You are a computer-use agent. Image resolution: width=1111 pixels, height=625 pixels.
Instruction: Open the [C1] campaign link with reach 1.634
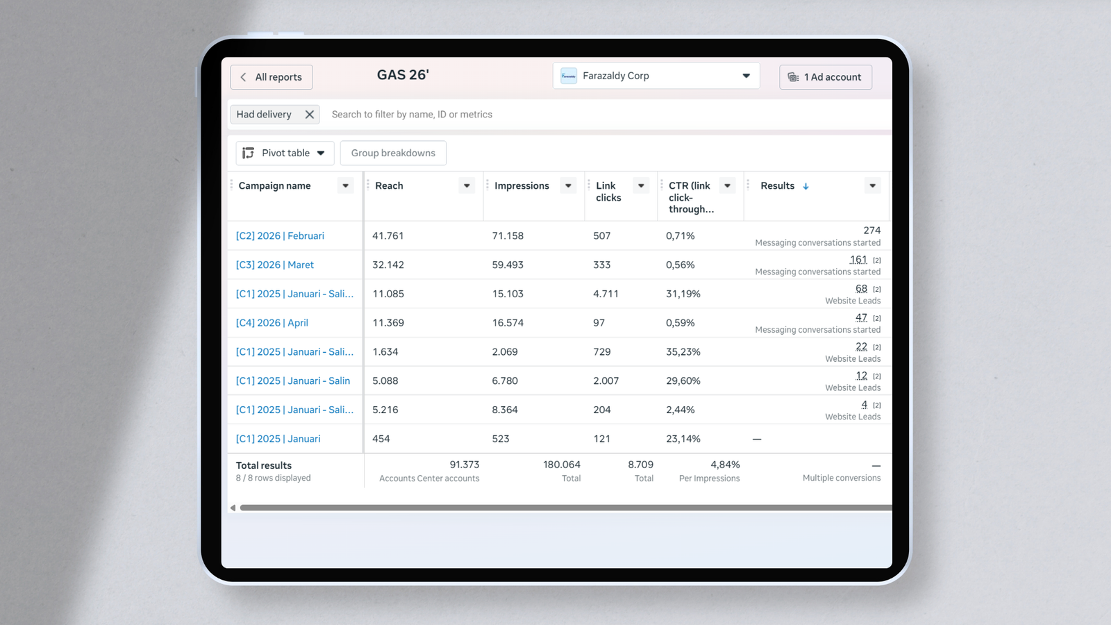pyautogui.click(x=294, y=352)
